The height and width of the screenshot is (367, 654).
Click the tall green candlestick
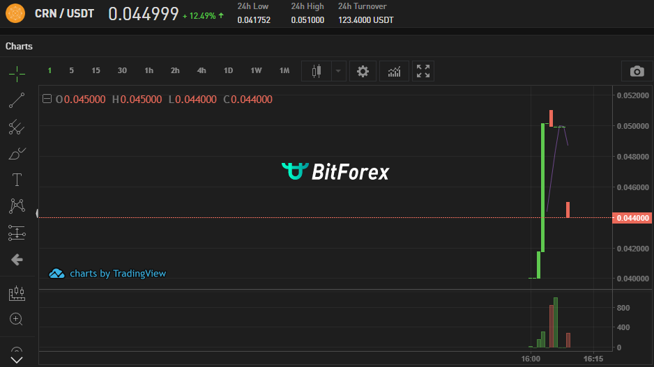543,187
